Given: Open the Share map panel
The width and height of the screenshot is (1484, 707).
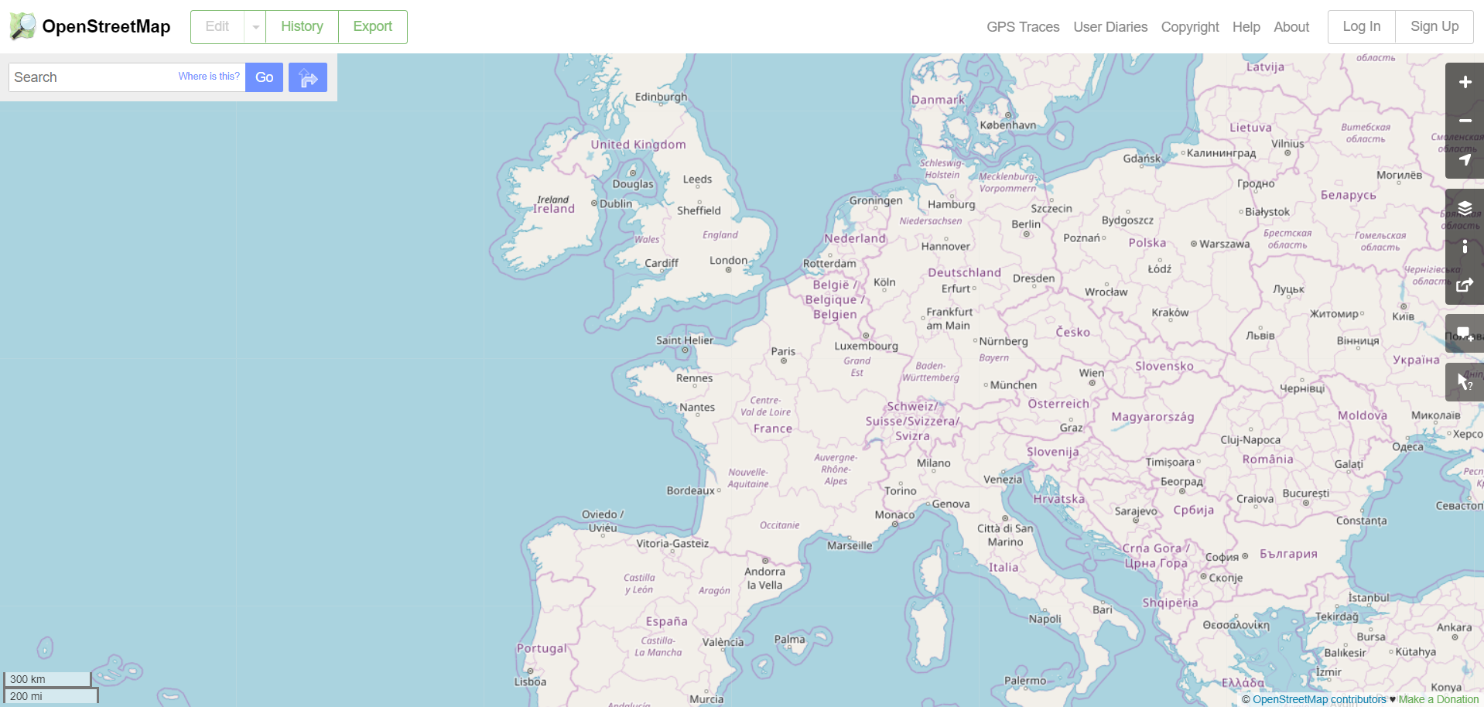Looking at the screenshot, I should [1465, 285].
